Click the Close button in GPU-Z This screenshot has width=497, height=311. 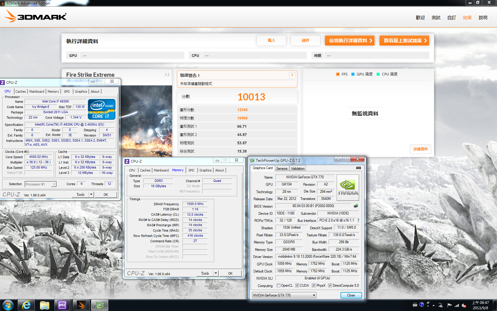pos(351,295)
